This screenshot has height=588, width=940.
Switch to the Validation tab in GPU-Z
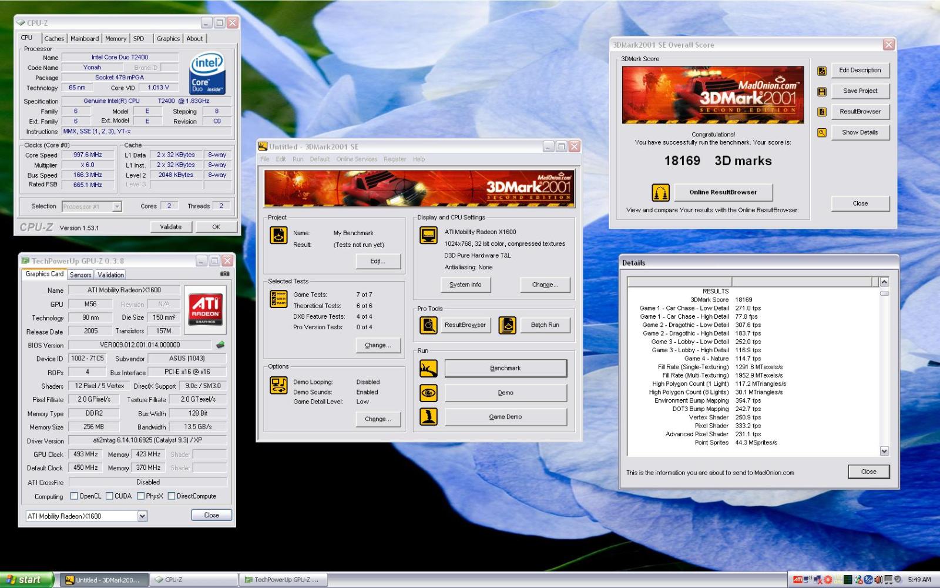click(x=110, y=275)
